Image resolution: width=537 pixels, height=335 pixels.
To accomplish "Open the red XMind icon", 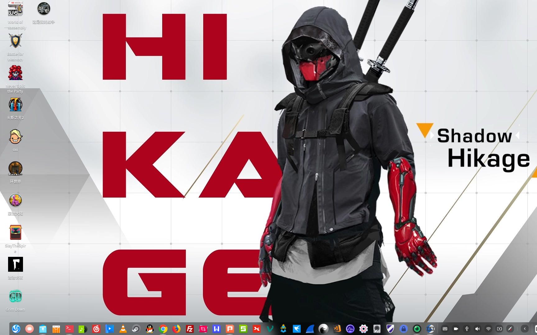I will tap(257, 328).
